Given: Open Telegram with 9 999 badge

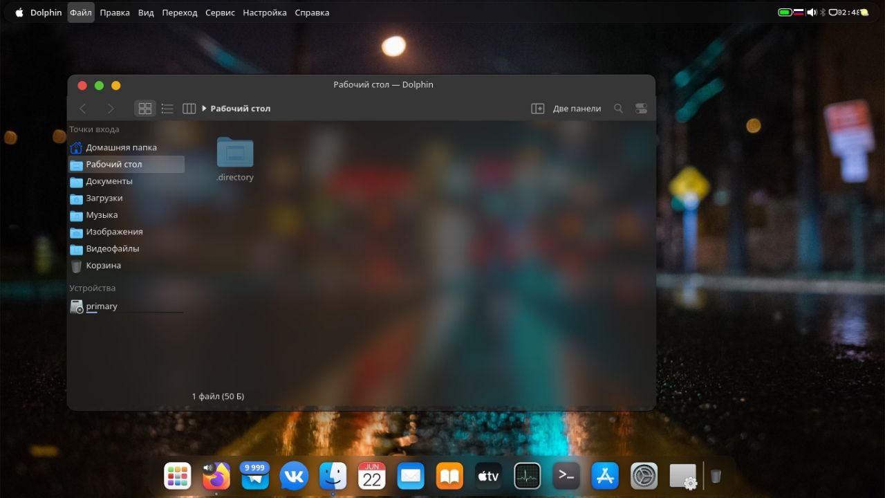Looking at the screenshot, I should click(x=255, y=476).
